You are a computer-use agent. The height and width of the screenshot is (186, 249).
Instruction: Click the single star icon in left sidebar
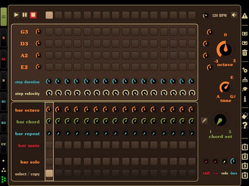(x=4, y=161)
